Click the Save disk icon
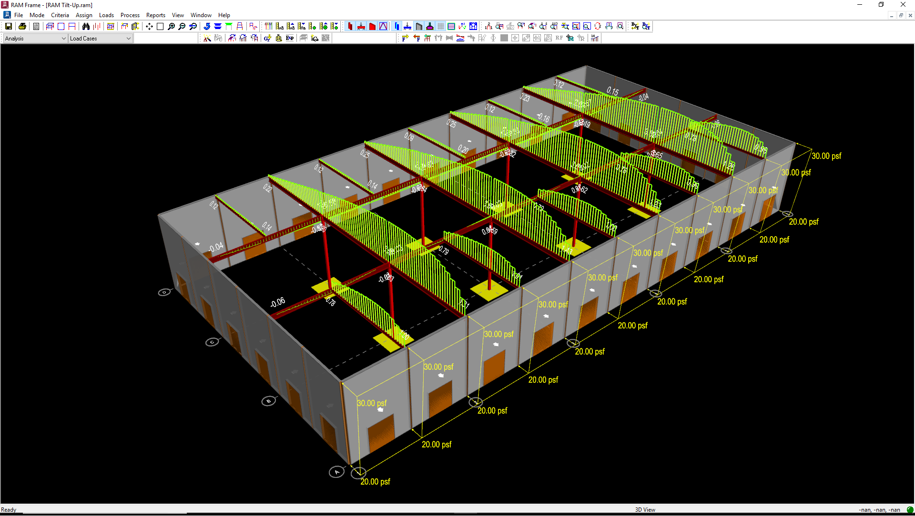 9,26
